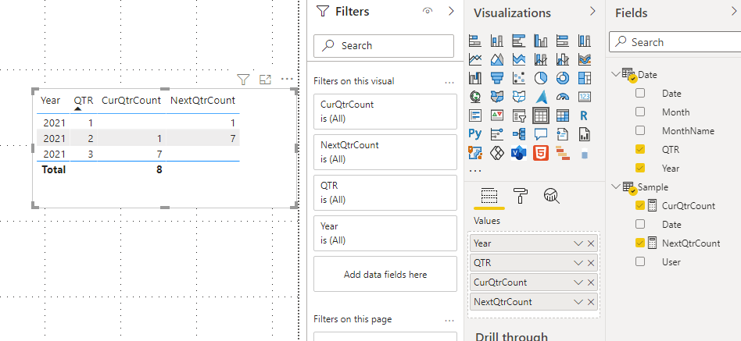Pick the Ribbon chart visual
Screen dimensions: 741x341
[585, 59]
